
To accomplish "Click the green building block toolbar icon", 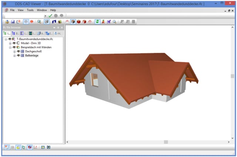I will tap(60, 22).
